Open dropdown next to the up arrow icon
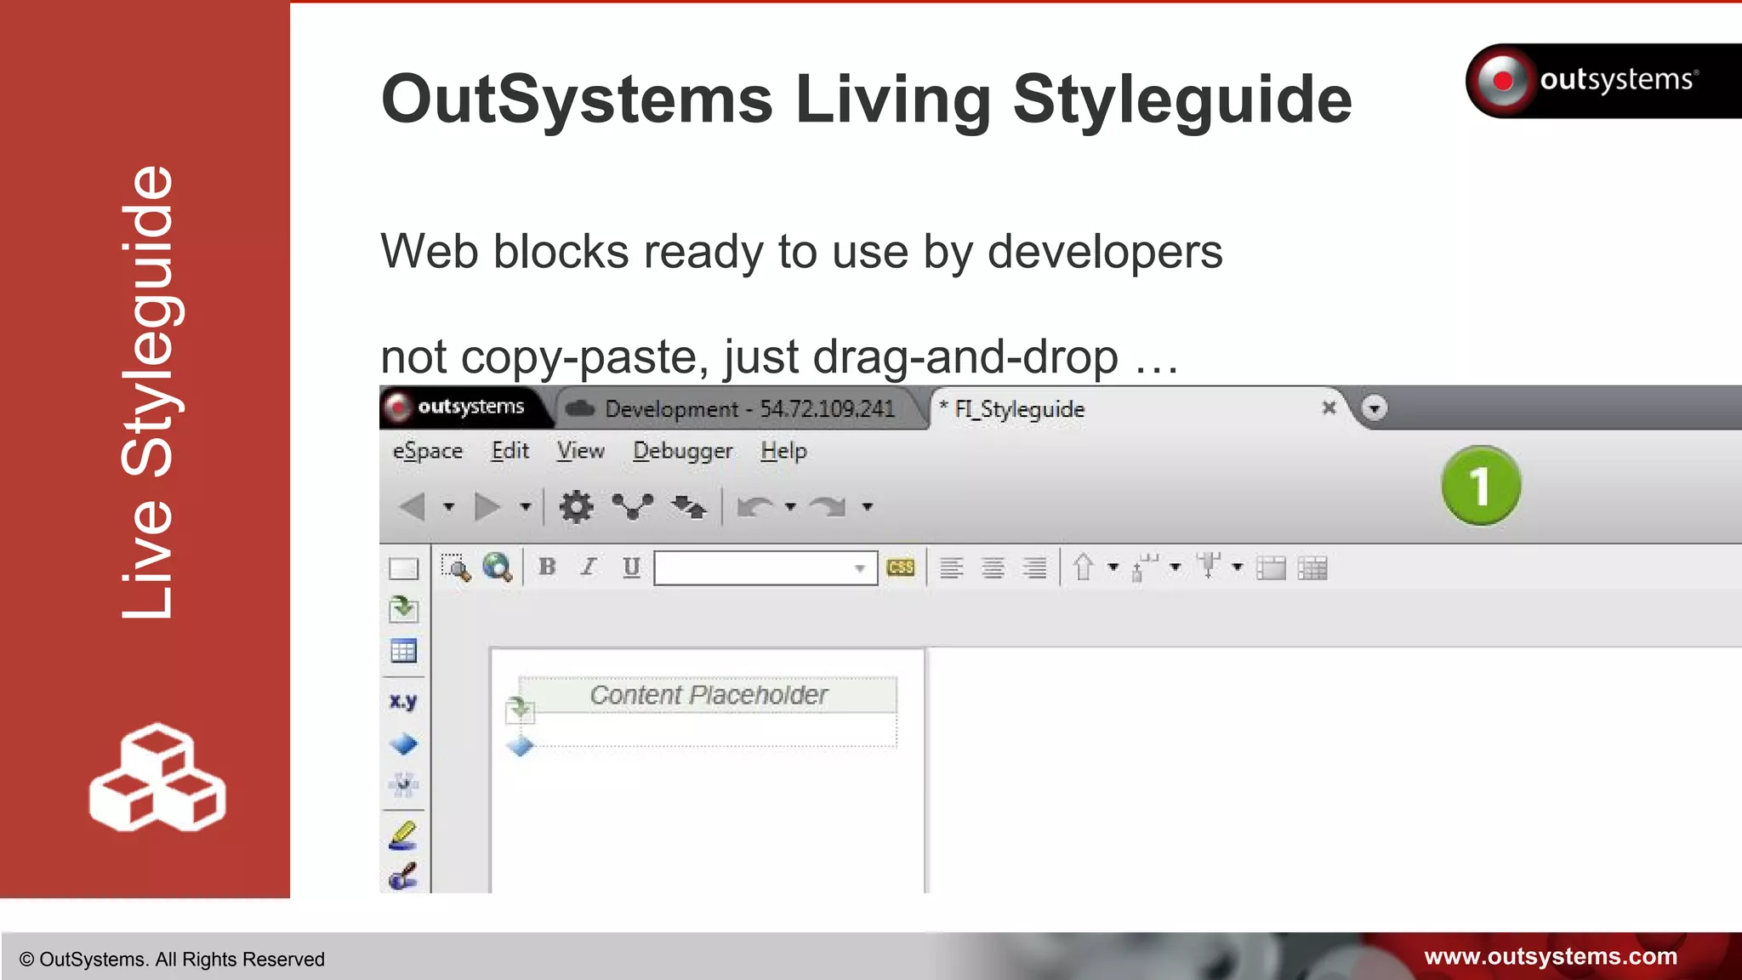The image size is (1742, 980). tap(1113, 567)
